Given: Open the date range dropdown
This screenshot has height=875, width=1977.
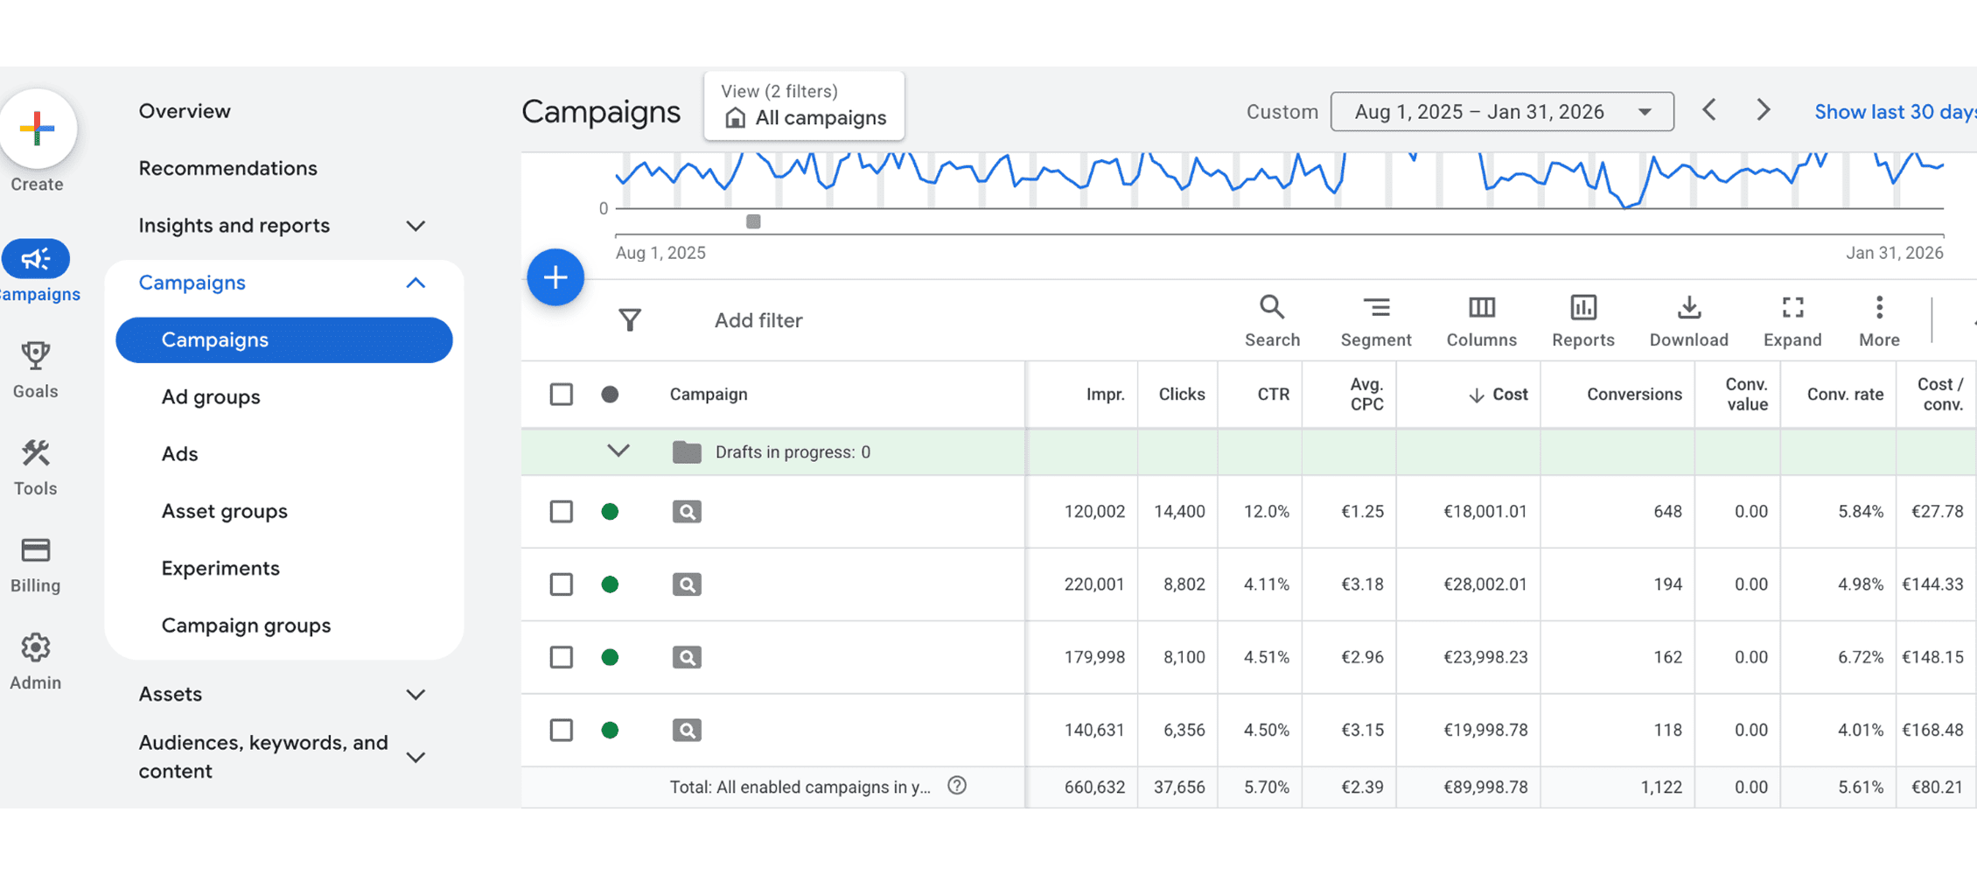Looking at the screenshot, I should click(x=1501, y=112).
